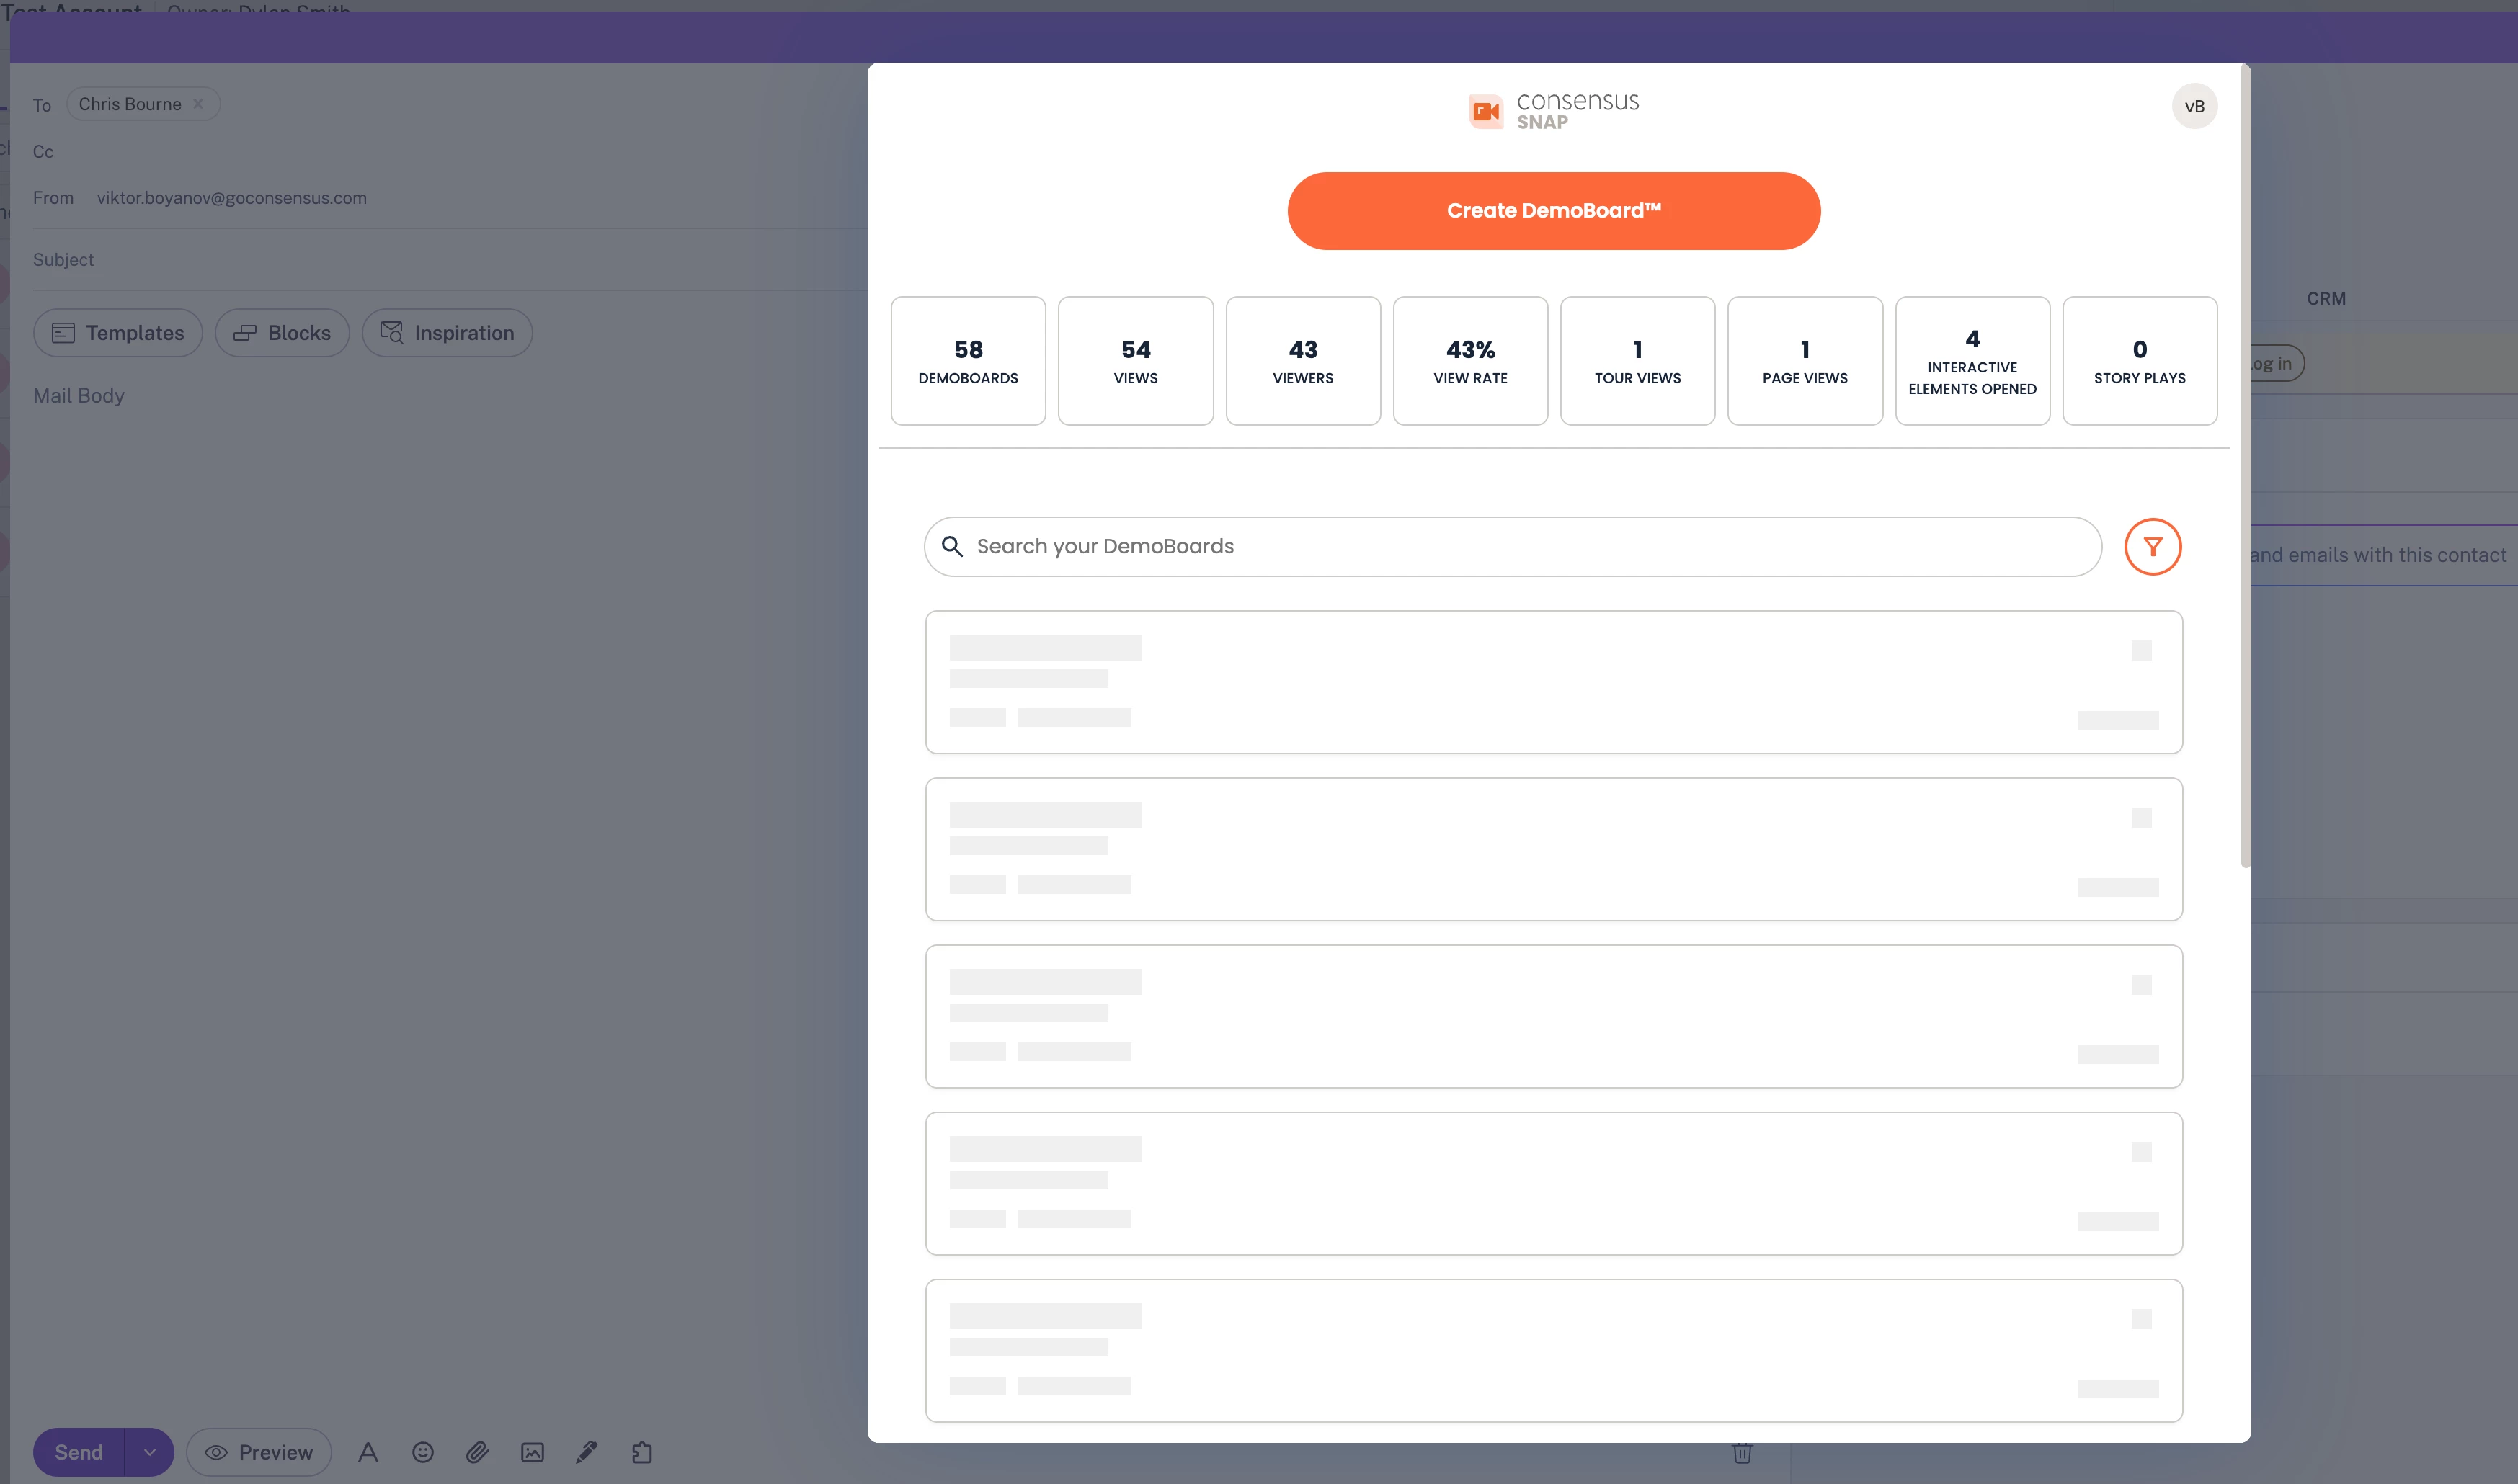
Task: Open the Blocks button
Action: click(282, 333)
